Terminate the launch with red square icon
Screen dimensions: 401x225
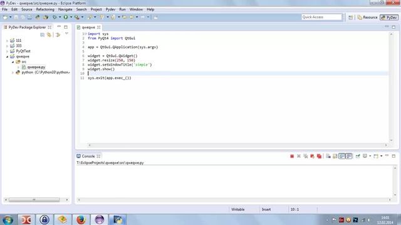tap(292, 156)
